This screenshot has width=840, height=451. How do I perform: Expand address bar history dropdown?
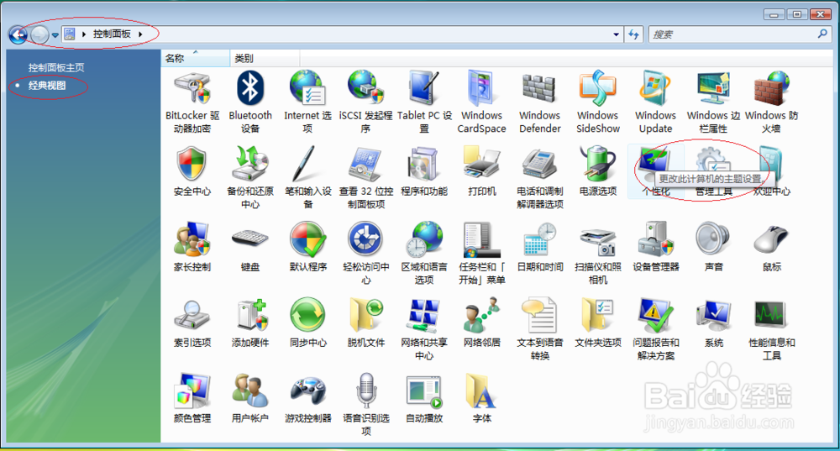tap(616, 34)
